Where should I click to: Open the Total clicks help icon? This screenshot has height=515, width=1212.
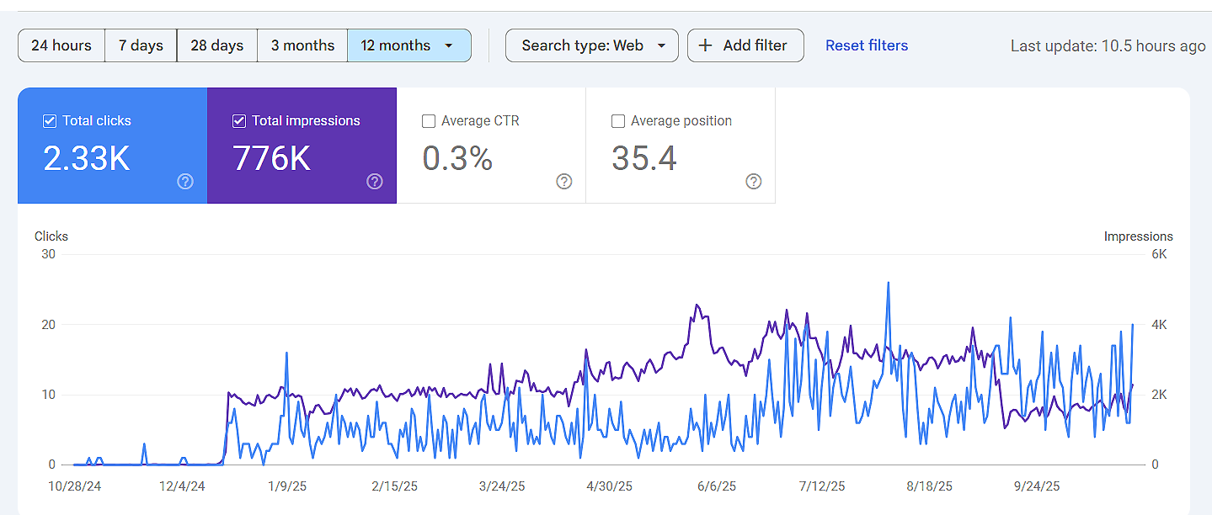184,181
